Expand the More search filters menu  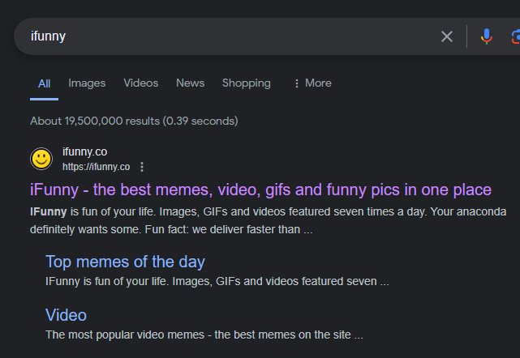point(312,83)
